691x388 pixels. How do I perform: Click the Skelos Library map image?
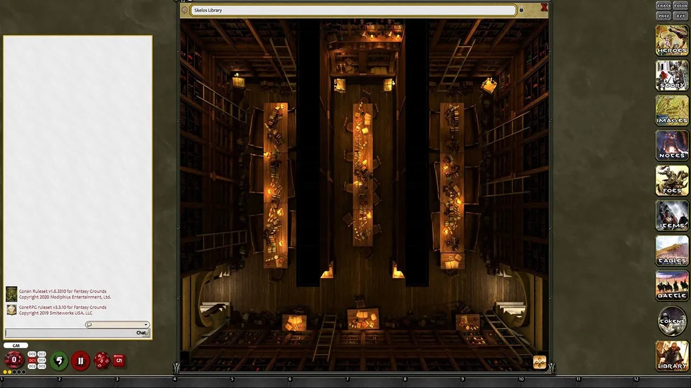coord(364,195)
